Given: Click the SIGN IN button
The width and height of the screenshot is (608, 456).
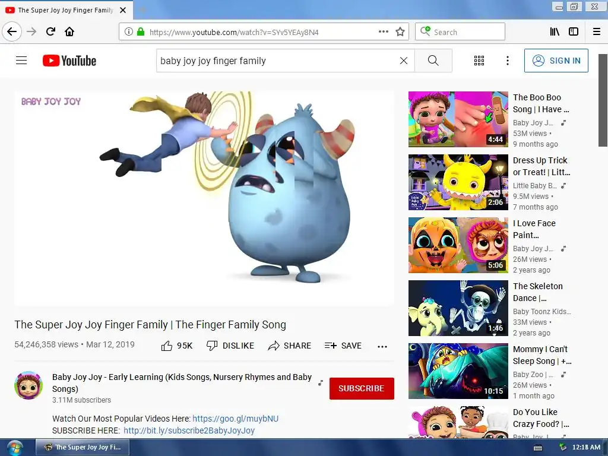Looking at the screenshot, I should 556,61.
